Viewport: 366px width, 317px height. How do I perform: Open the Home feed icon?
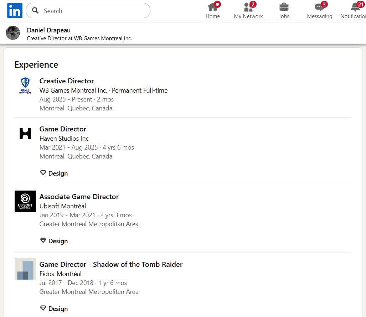click(213, 7)
